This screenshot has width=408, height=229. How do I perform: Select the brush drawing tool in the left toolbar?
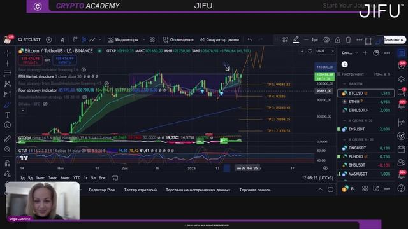(7, 105)
